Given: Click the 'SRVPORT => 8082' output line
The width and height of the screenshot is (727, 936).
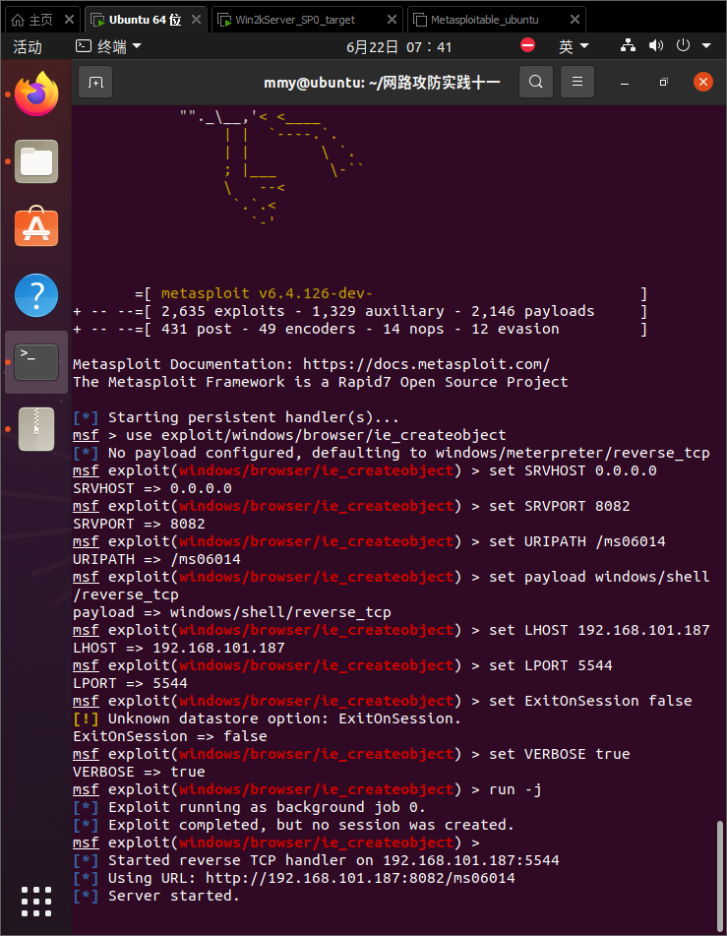Looking at the screenshot, I should [x=139, y=524].
